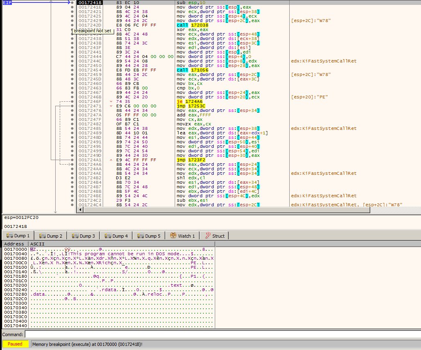Click the yellow Paused status indicator

click(x=15, y=344)
